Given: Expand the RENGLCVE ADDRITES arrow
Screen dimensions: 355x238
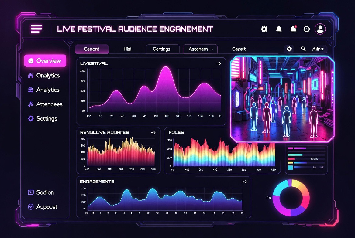Looking at the screenshot, I should click(153, 133).
